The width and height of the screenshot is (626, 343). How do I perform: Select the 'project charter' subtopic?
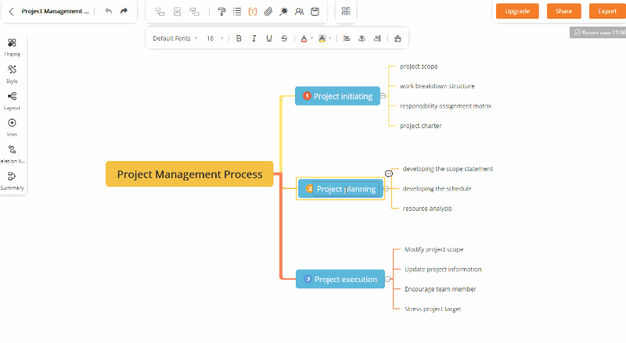[x=420, y=126]
